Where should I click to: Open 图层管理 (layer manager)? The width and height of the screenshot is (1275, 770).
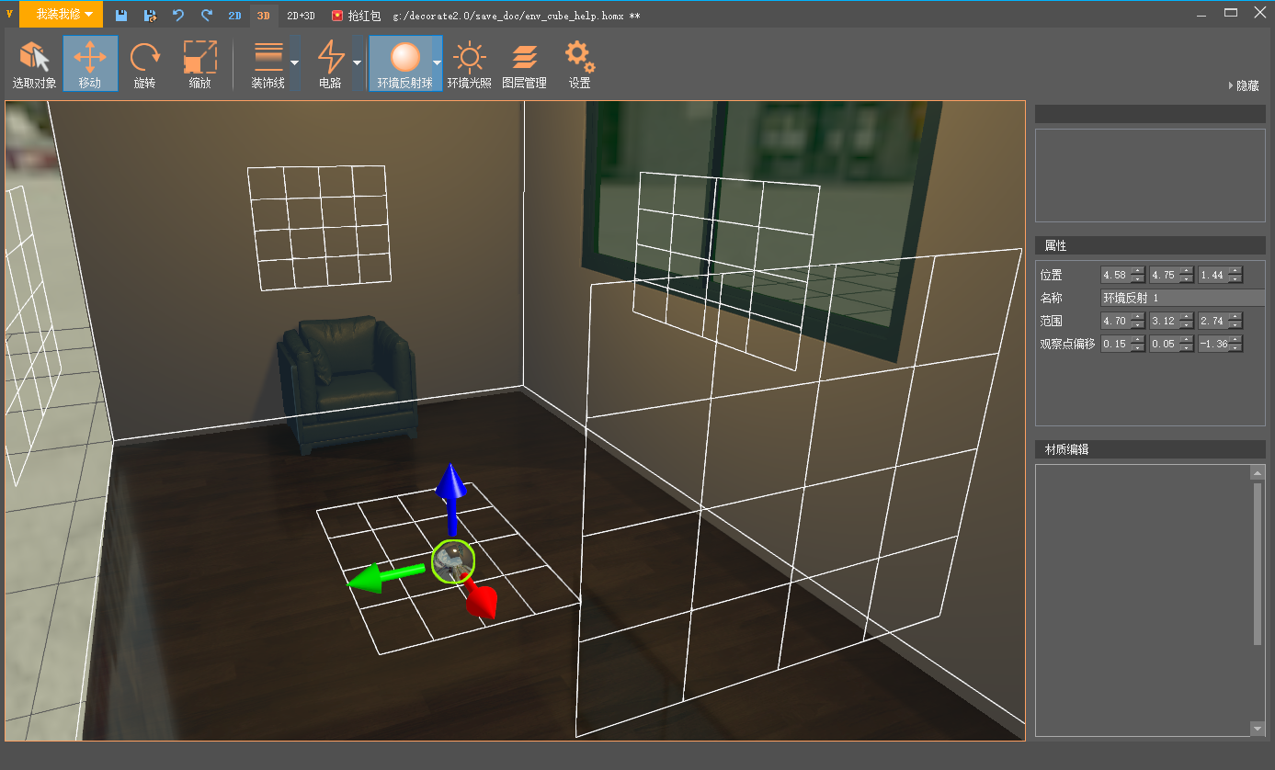[524, 63]
